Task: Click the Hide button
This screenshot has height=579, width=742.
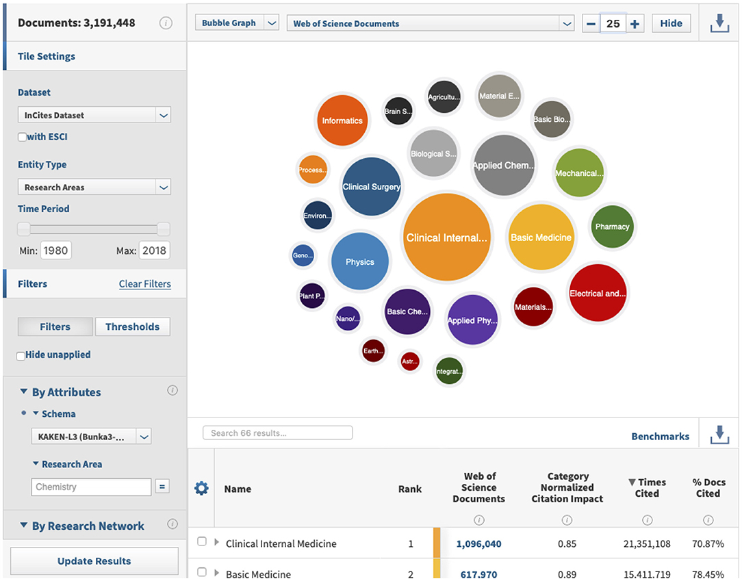Action: [x=671, y=23]
